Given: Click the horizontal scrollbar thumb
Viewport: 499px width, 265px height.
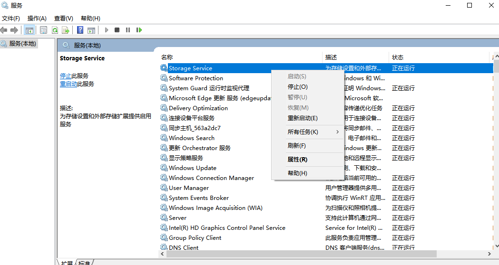Looking at the screenshot, I should tap(302, 254).
